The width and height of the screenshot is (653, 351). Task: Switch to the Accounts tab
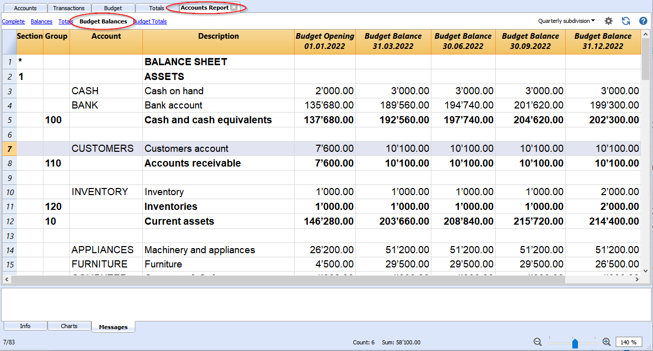pyautogui.click(x=25, y=8)
